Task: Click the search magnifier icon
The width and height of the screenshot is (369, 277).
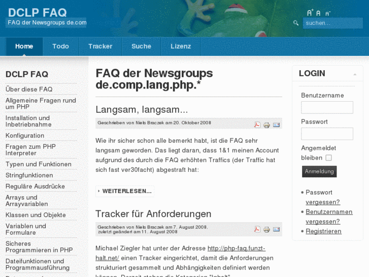Action: (x=296, y=23)
